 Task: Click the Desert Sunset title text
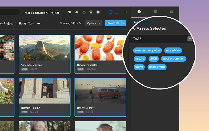[x=85, y=108]
